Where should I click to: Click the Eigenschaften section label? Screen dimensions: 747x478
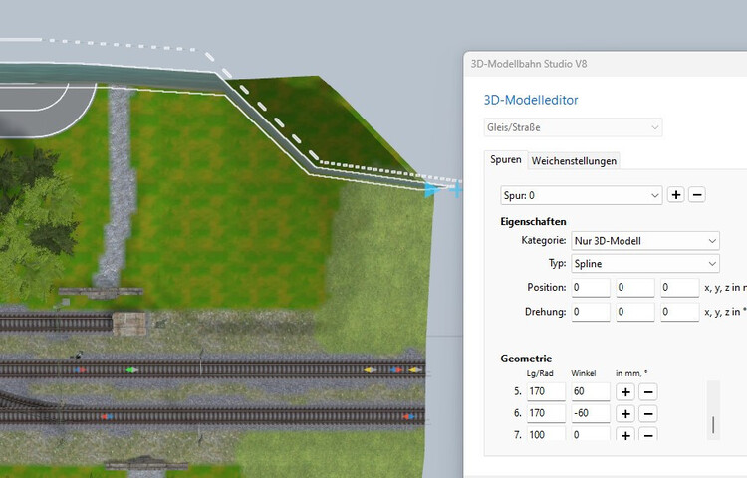(x=533, y=222)
